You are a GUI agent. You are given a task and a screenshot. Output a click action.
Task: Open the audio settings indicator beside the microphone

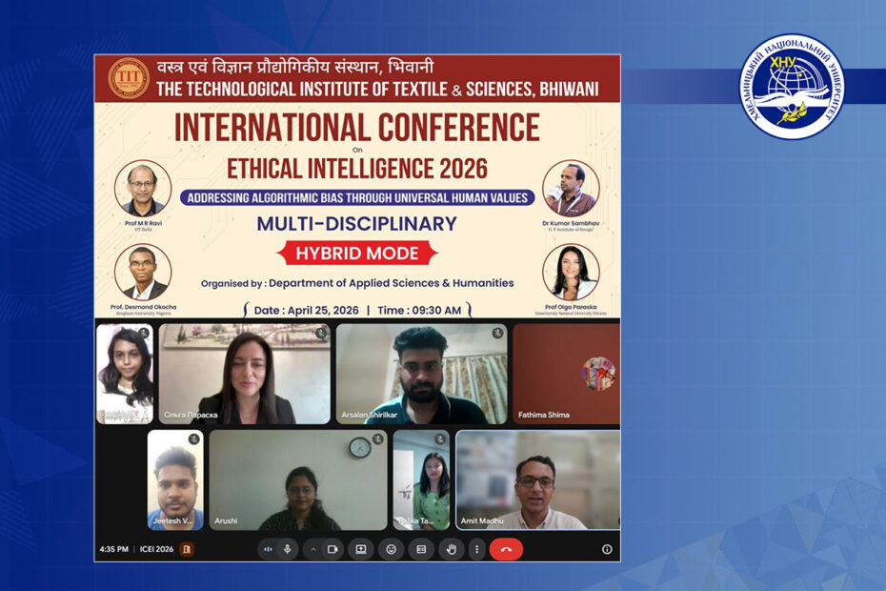(x=267, y=549)
